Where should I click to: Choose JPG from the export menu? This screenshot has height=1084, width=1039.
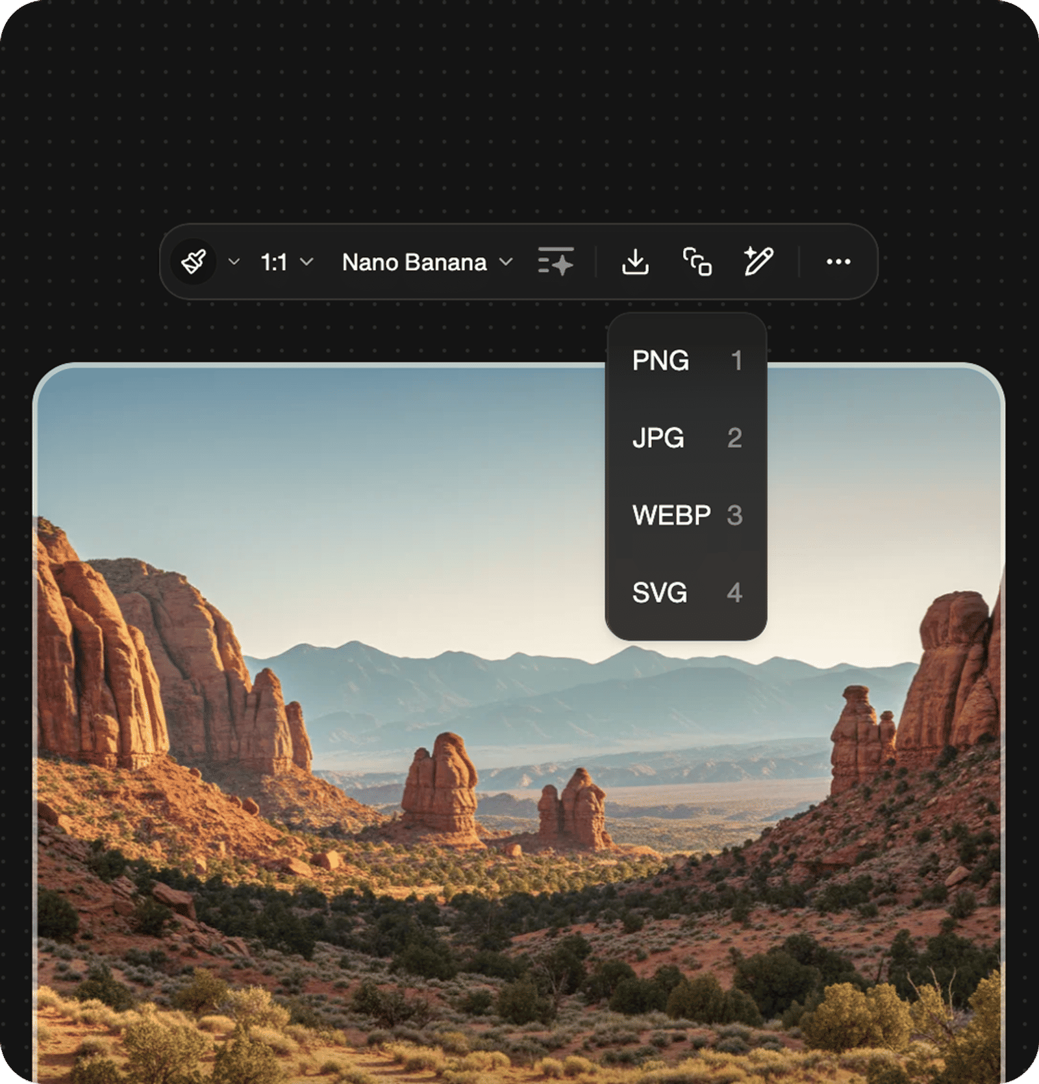(686, 438)
